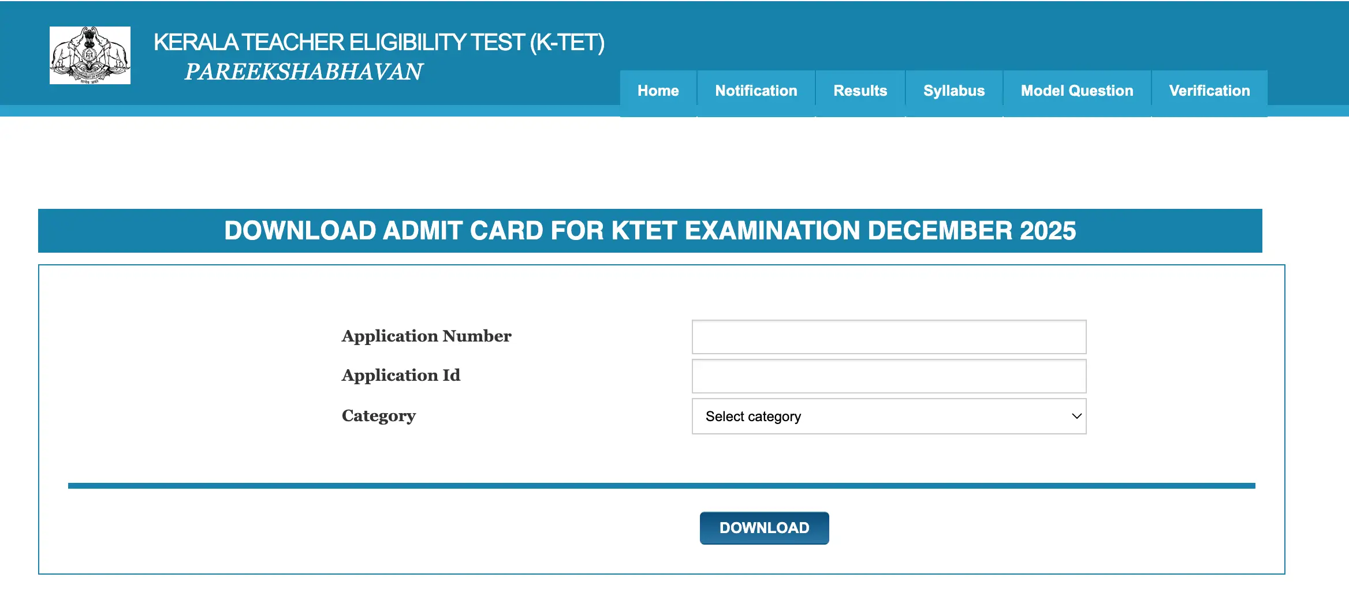This screenshot has width=1349, height=600.
Task: Open the Model Question tab
Action: pos(1077,91)
